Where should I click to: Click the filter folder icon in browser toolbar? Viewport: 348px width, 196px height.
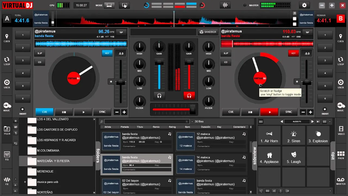point(16,133)
